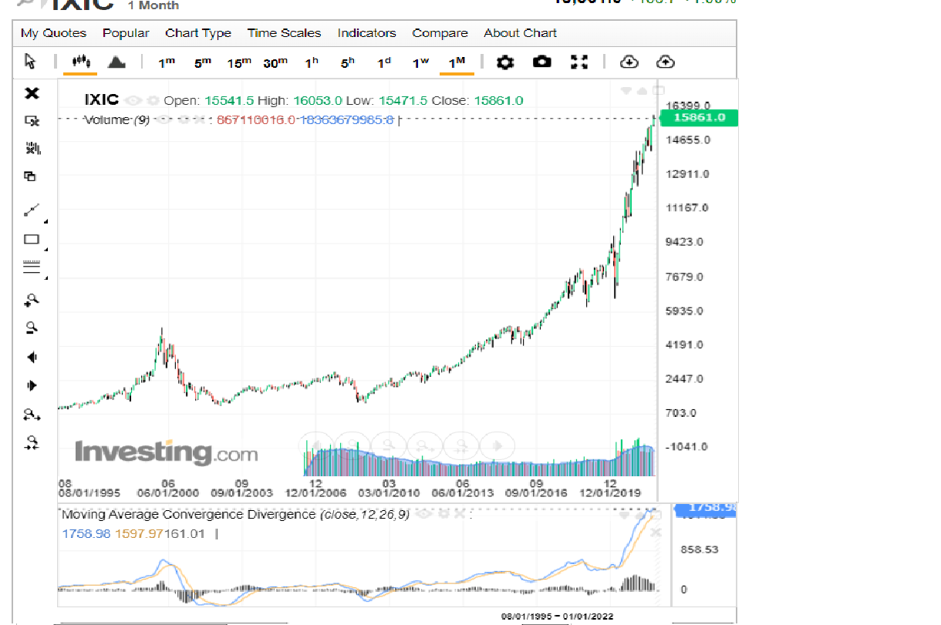Select the candlestick chart style icon
The width and height of the screenshot is (941, 625).
(x=80, y=62)
